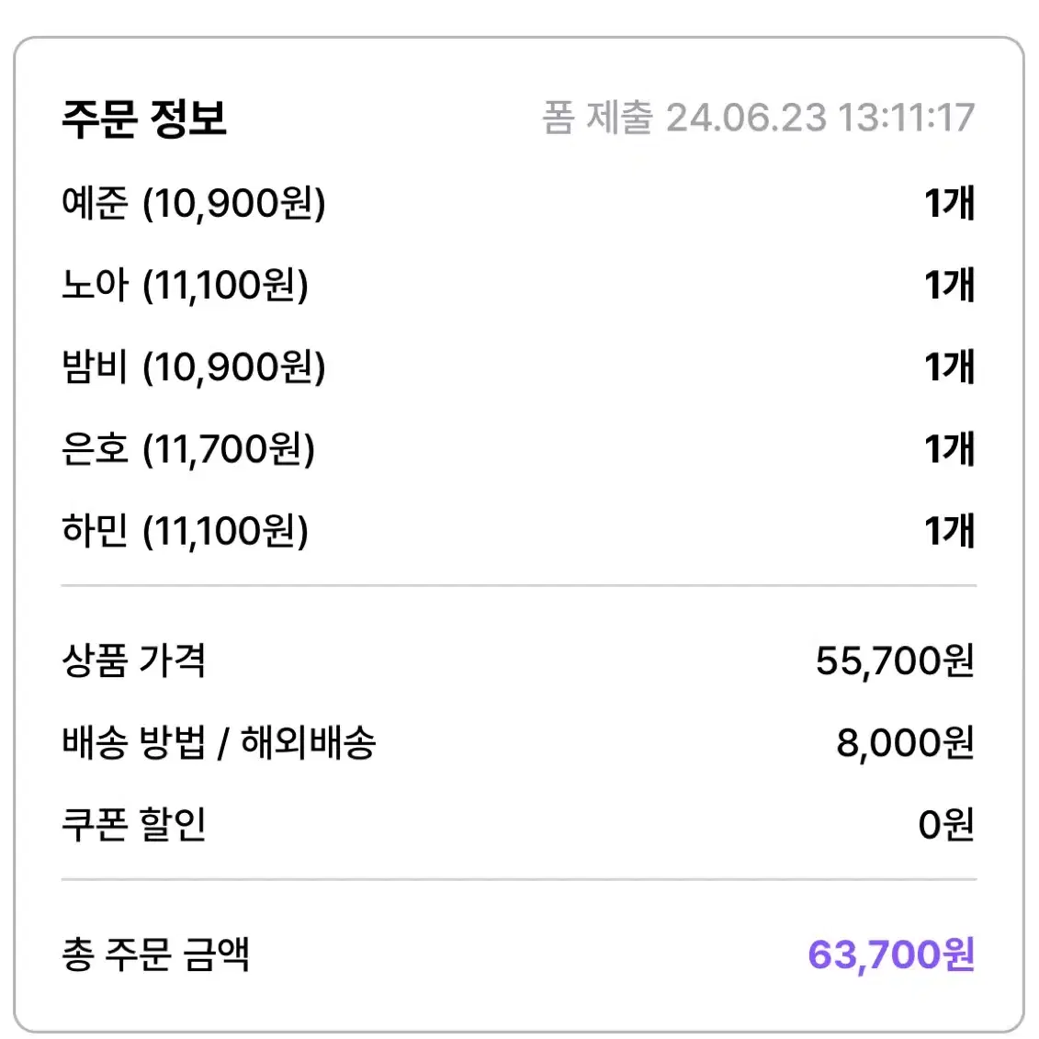The image size is (1039, 1039).
Task: Click the 1개 quantity next to 예준
Action: [949, 203]
